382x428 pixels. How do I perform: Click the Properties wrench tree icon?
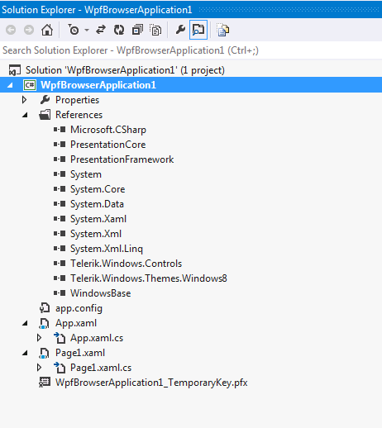click(45, 100)
